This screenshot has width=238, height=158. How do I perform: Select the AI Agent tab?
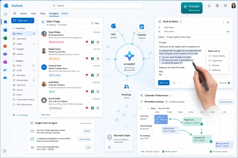click(x=54, y=14)
